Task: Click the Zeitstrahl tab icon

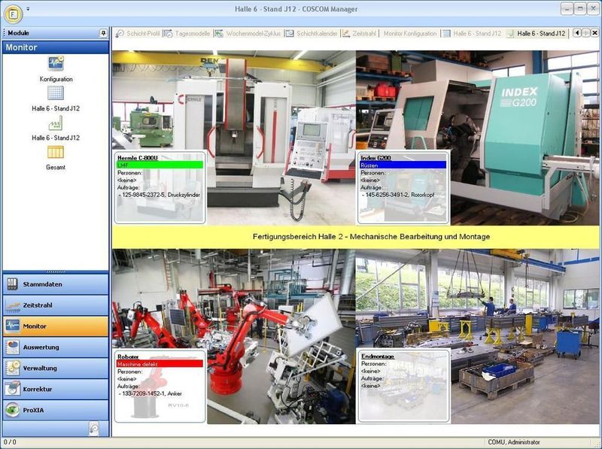Action: pos(346,33)
